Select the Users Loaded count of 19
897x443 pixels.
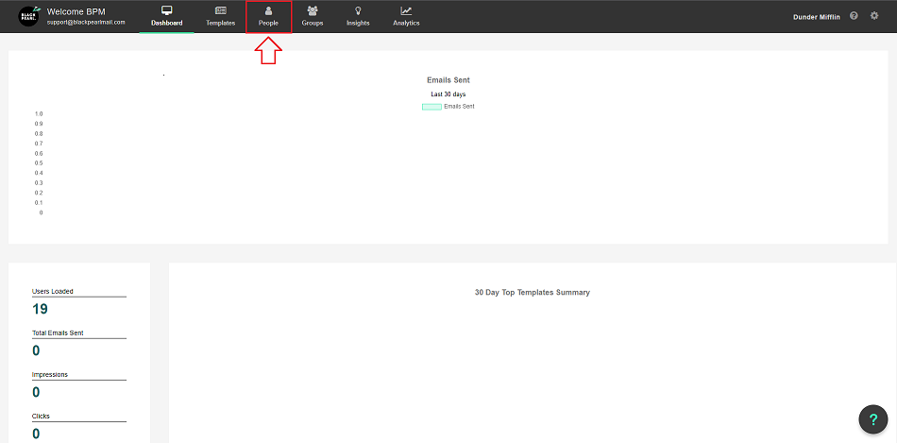[x=40, y=309]
